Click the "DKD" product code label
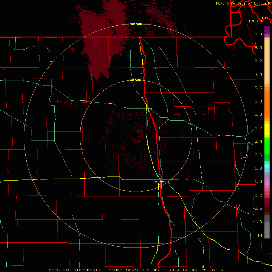Screen dimensions: 272x272 pos(266,18)
